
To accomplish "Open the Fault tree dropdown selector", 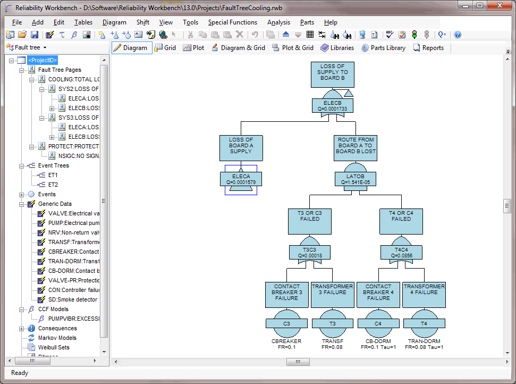I will point(27,47).
